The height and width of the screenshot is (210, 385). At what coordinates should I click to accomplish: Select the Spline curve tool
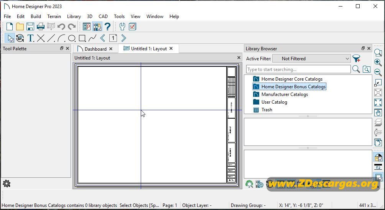click(92, 38)
